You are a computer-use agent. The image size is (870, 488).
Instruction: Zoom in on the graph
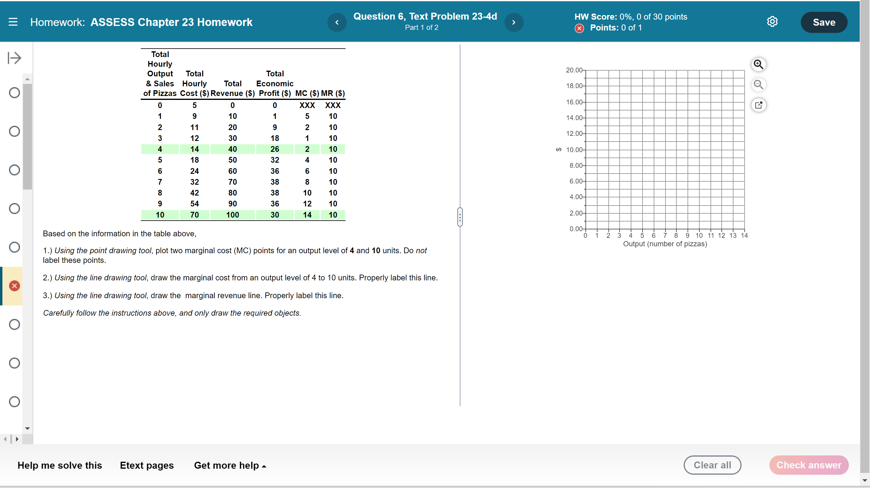[758, 64]
